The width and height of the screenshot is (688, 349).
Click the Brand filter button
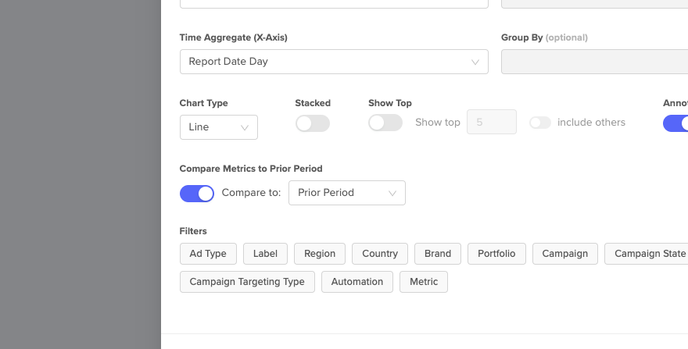(438, 254)
